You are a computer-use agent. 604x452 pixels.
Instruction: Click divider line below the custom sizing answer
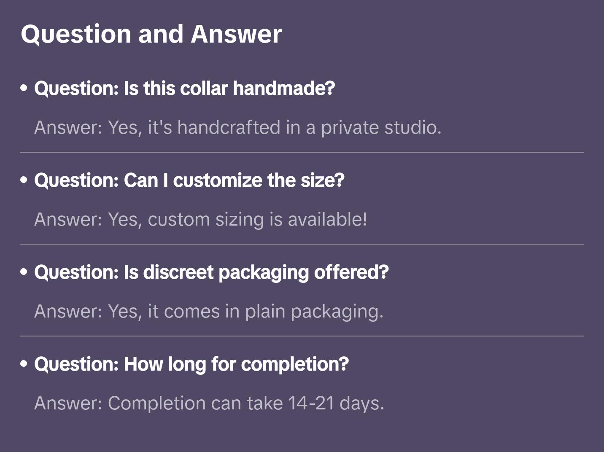[302, 244]
